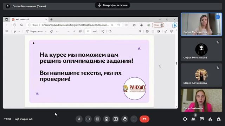The width and height of the screenshot is (225, 126).
Task: Print the PDF document
Action: [147, 31]
